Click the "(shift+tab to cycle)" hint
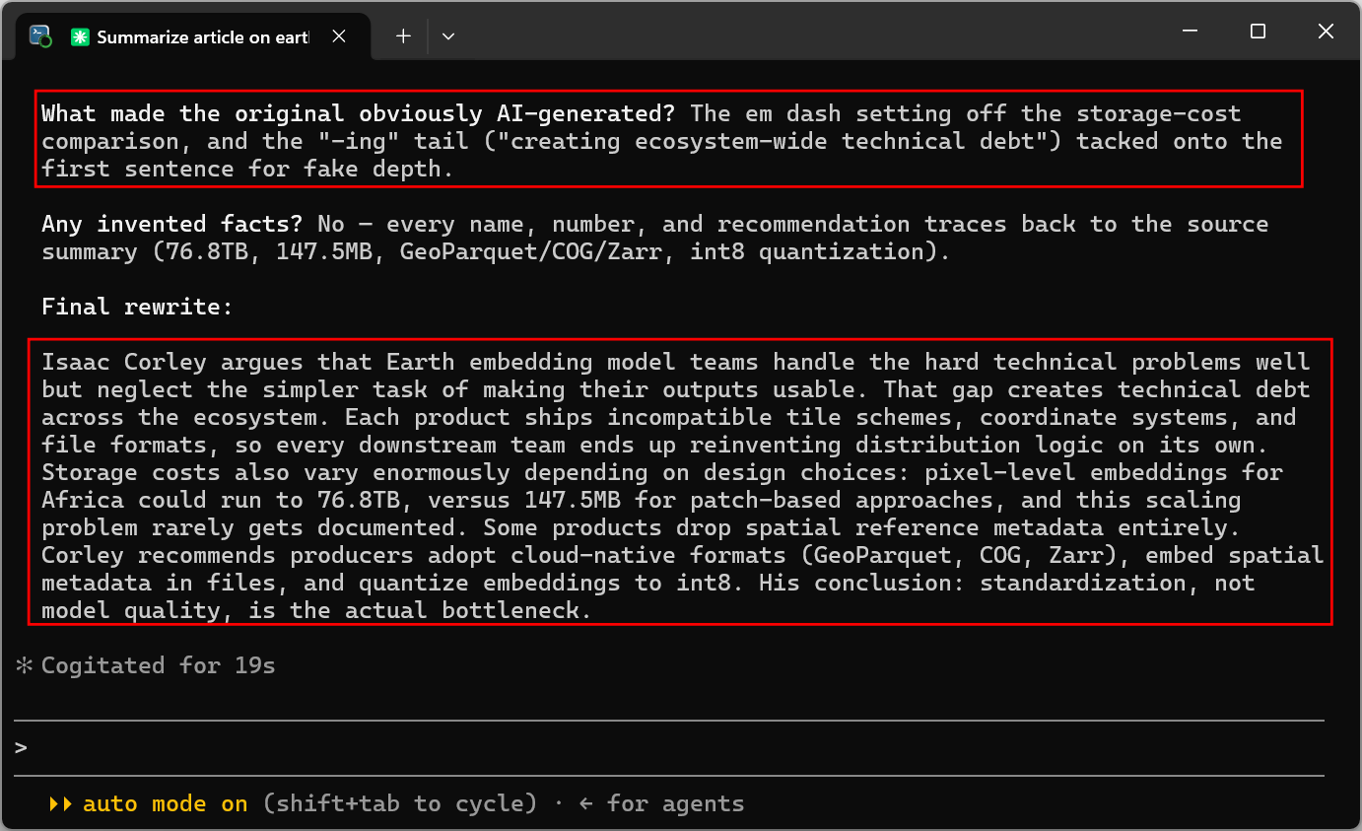Image resolution: width=1362 pixels, height=831 pixels. point(400,804)
